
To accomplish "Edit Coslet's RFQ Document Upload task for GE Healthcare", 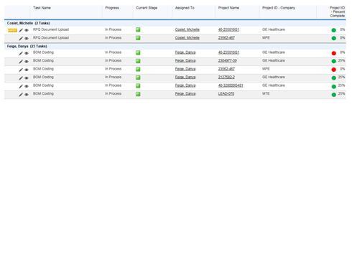I will point(21,30).
